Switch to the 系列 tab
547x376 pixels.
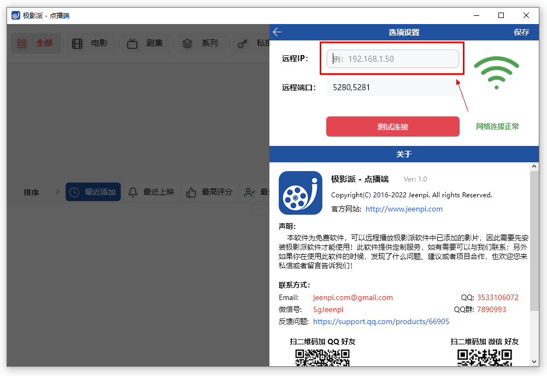tap(201, 43)
